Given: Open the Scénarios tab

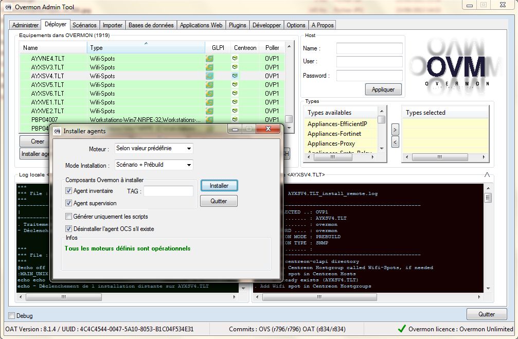Looking at the screenshot, I should (x=84, y=25).
